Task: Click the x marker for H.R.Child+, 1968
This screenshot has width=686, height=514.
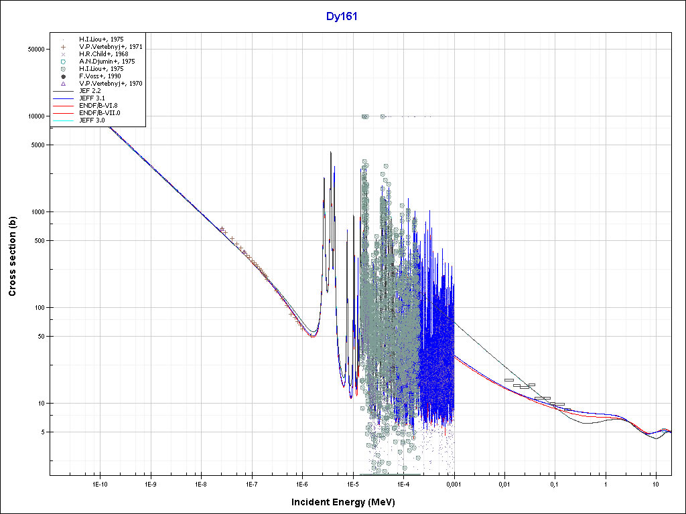Action: coord(62,54)
